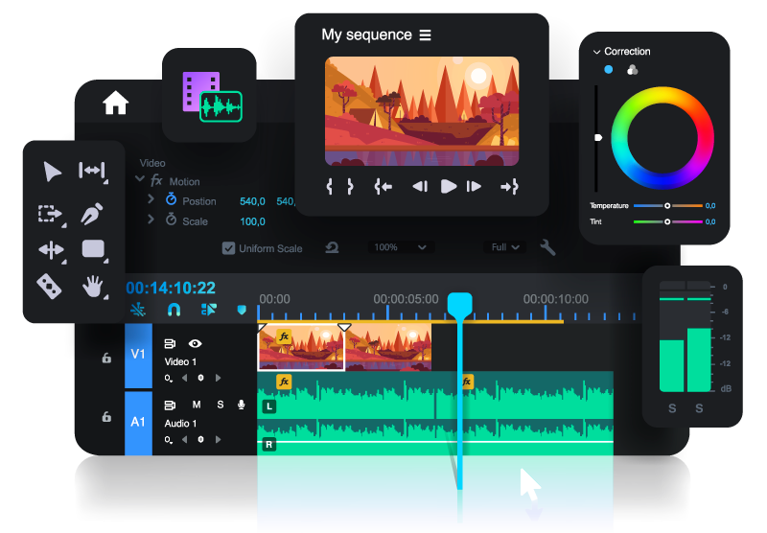Select the arrow Selection tool

[53, 172]
